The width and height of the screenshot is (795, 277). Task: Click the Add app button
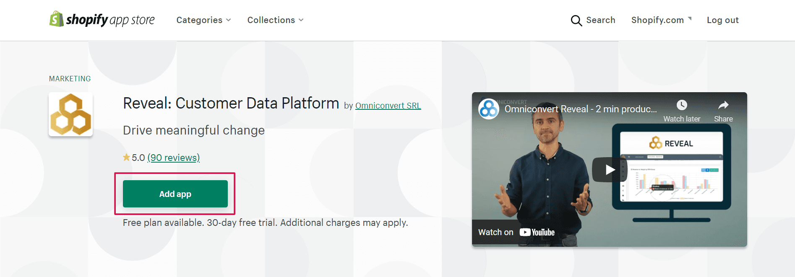(175, 194)
